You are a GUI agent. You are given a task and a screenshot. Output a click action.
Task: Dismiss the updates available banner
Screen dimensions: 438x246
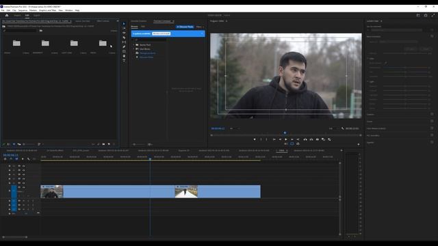[x=202, y=33]
